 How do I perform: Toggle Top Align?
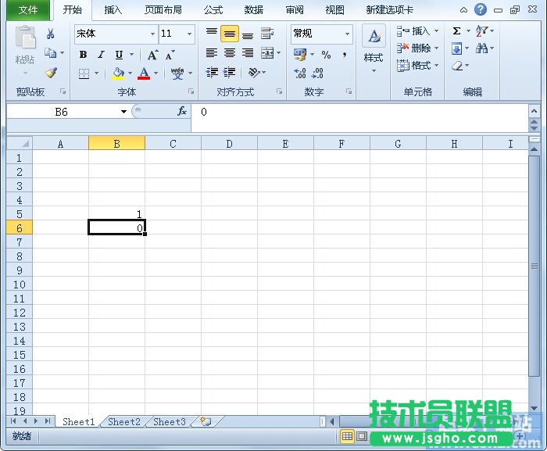coord(212,32)
